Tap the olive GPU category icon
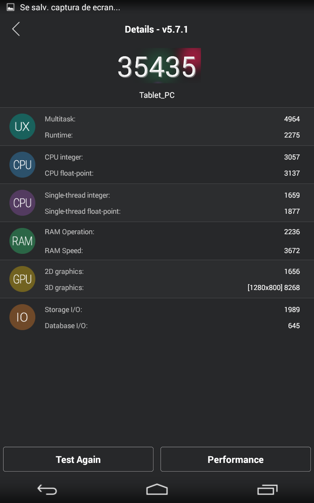 (22, 279)
